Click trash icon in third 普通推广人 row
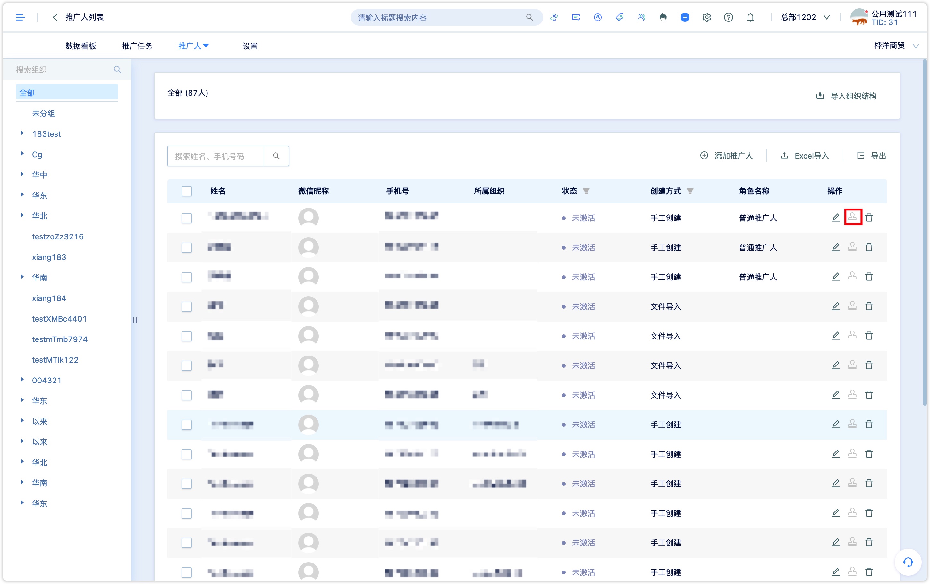Screen dimensions: 930x584 click(x=869, y=277)
